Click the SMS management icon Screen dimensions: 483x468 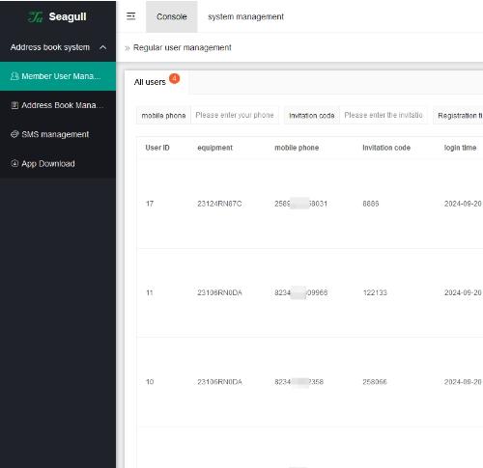(14, 134)
